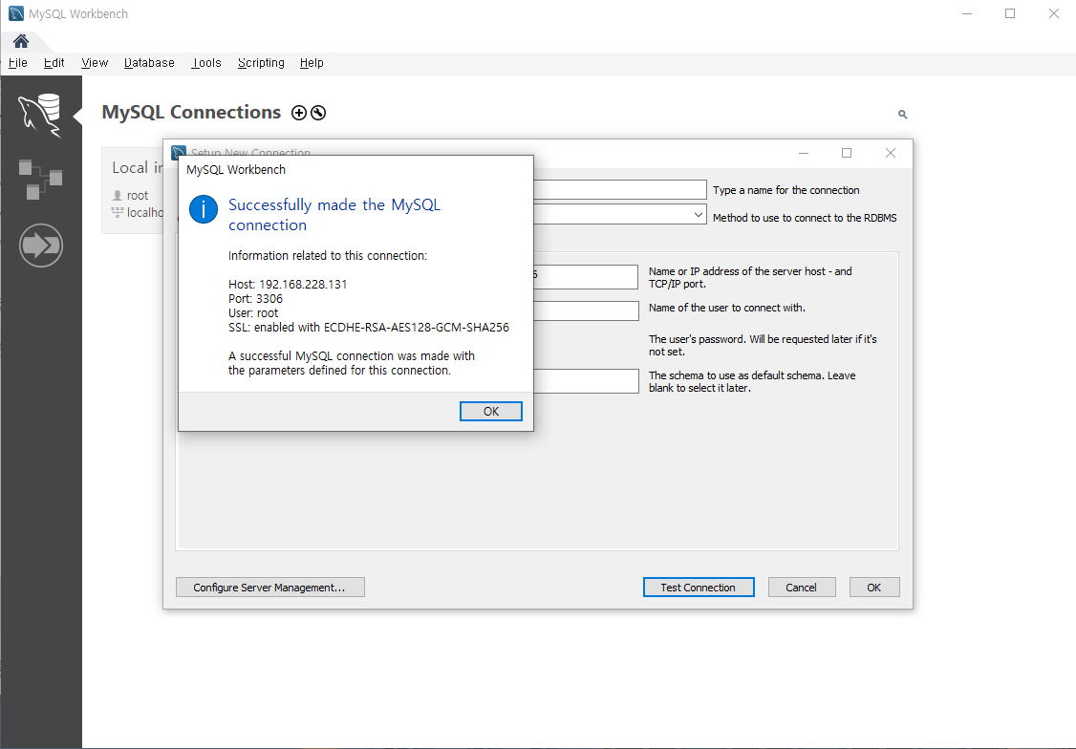This screenshot has height=749, width=1076.
Task: Click the 'Successfully made the MySQL connection' heading
Action: [x=334, y=215]
